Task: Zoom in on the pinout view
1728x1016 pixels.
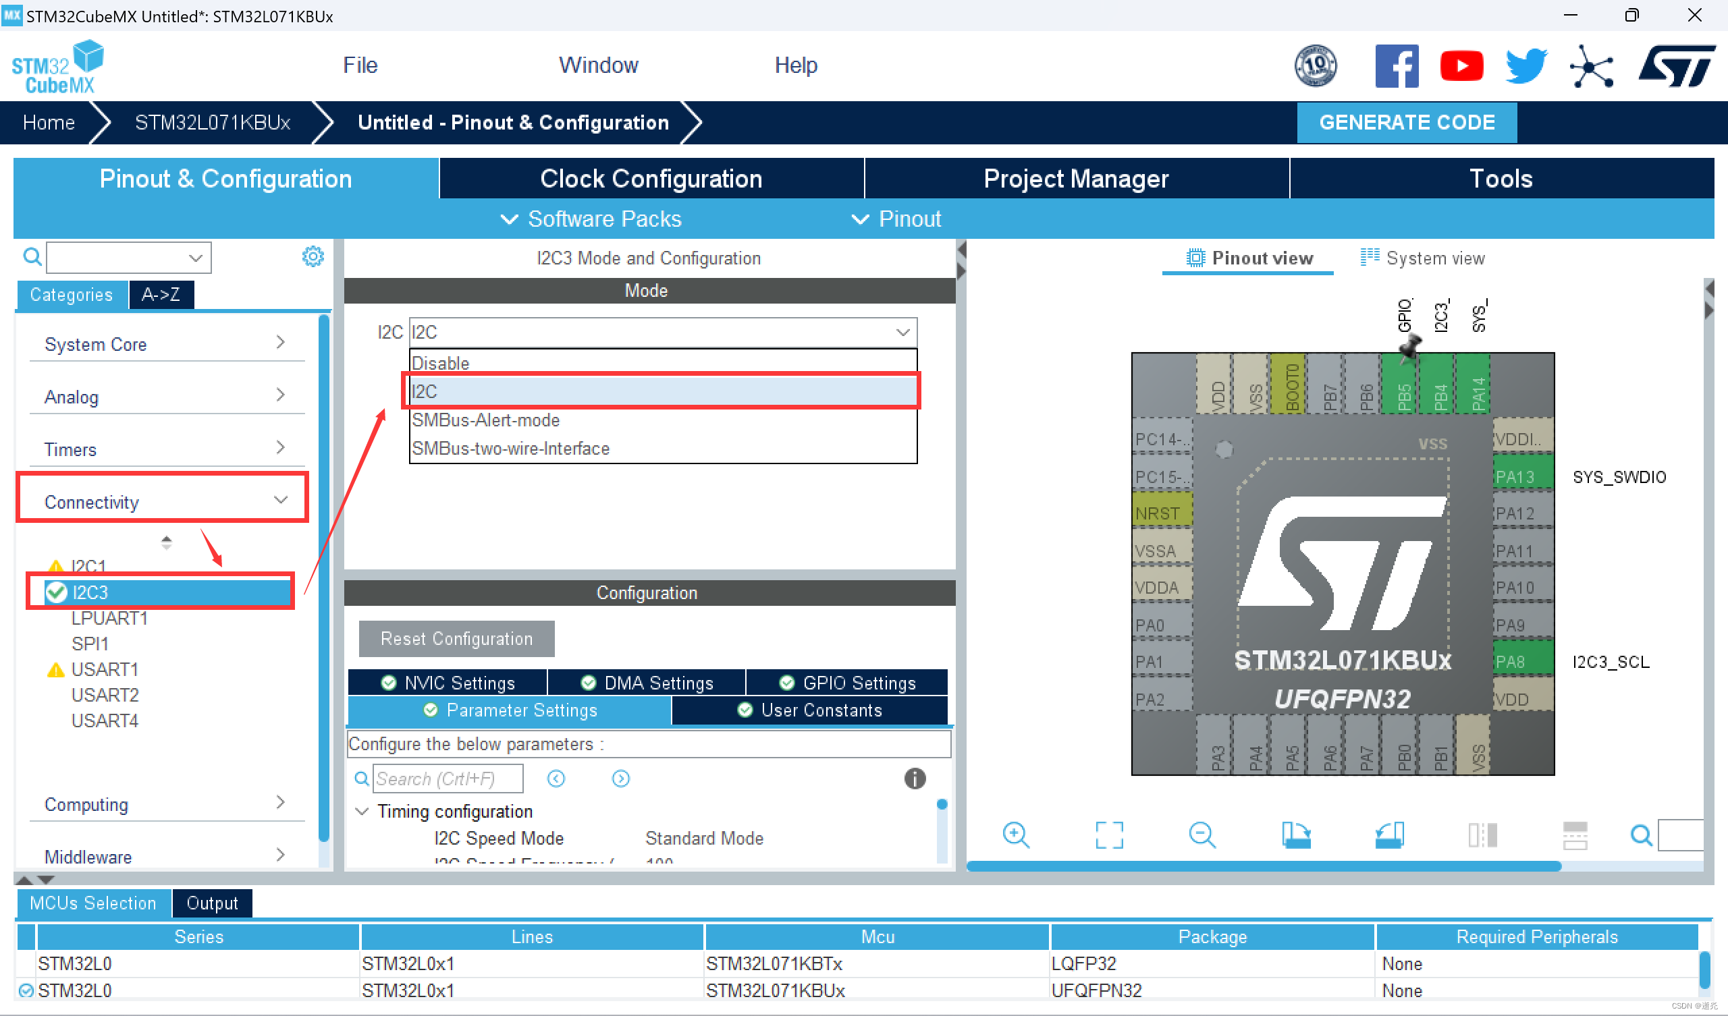Action: click(x=1016, y=835)
